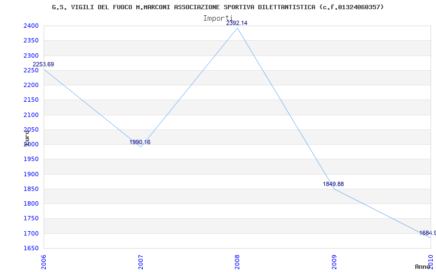This screenshot has height=272, width=436.
Task: Click the 1650 y-axis tick label
Action: pyautogui.click(x=32, y=248)
